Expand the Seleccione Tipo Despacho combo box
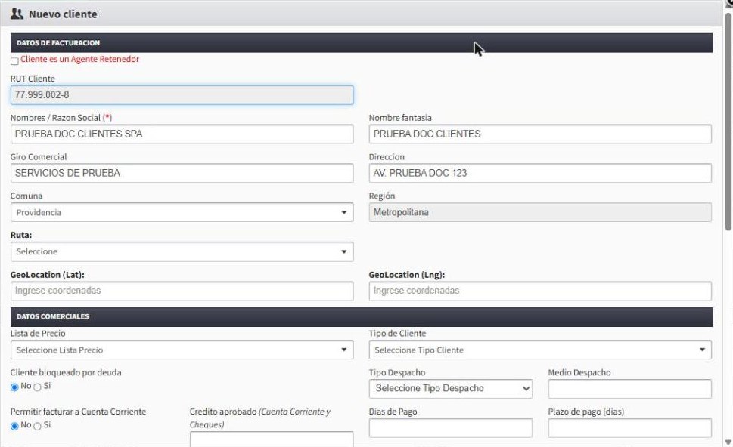This screenshot has width=733, height=447. (x=451, y=389)
